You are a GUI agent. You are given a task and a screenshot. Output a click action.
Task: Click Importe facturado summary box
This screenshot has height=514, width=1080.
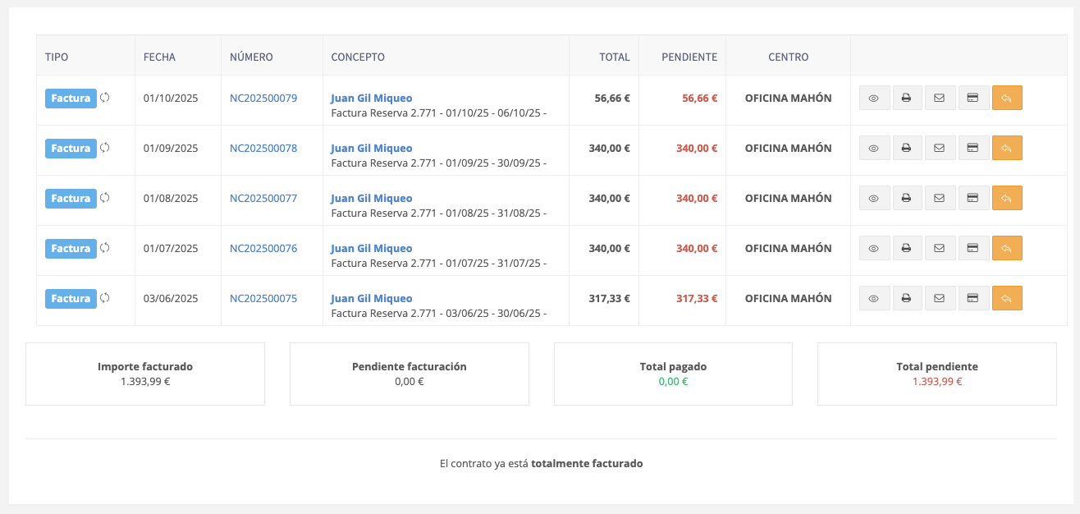pos(145,374)
